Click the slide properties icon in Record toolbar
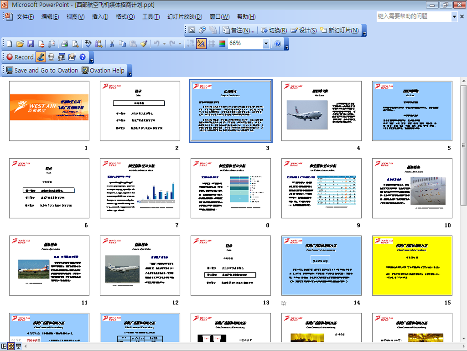Image resolution: width=467 pixels, height=351 pixels. point(72,57)
